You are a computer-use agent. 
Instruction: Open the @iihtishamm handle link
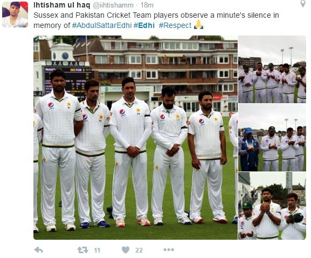[113, 5]
